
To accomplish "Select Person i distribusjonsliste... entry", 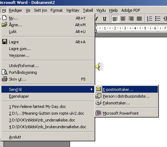I will (x=126, y=96).
